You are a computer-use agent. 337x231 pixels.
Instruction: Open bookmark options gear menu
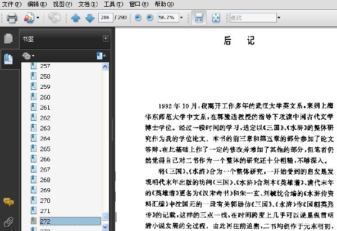(x=28, y=56)
